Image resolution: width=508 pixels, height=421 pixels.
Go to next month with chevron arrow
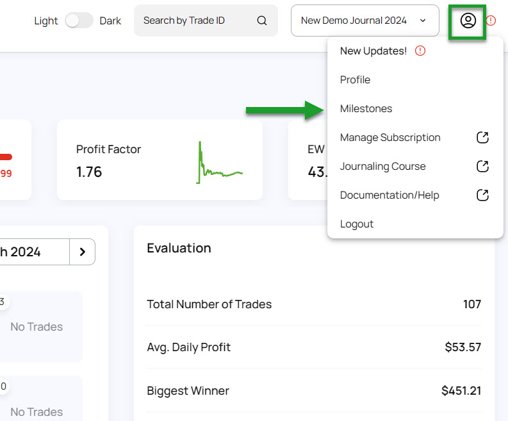coord(82,252)
